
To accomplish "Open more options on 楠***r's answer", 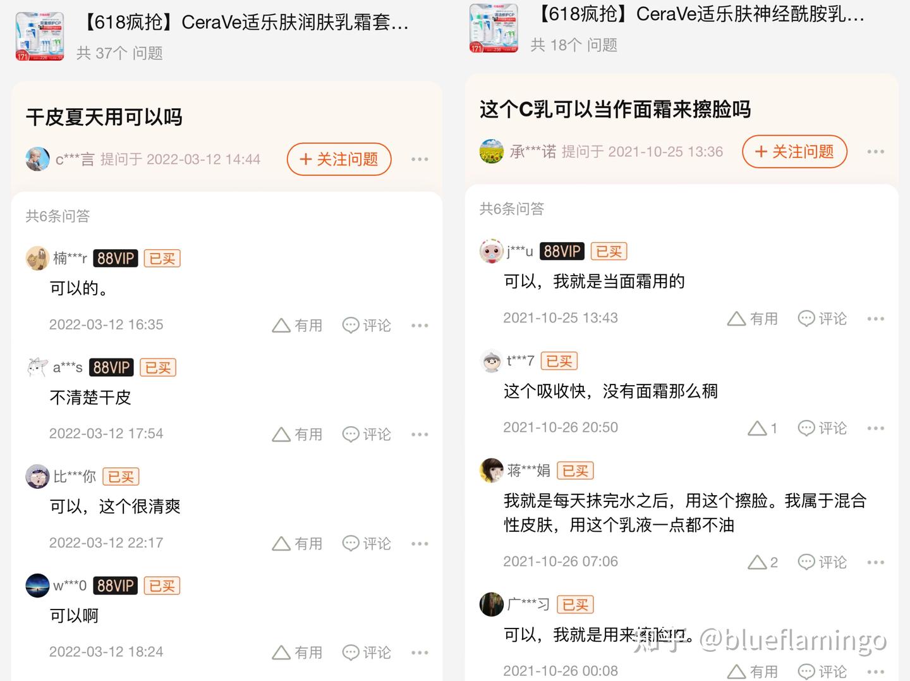I will 420,326.
